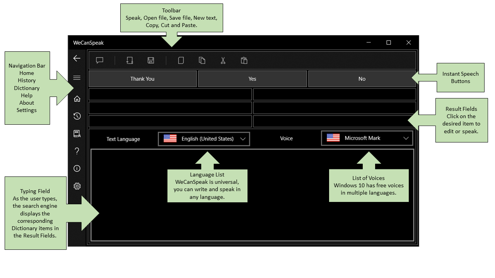
Task: Cut text using the scissors icon
Action: tap(223, 60)
